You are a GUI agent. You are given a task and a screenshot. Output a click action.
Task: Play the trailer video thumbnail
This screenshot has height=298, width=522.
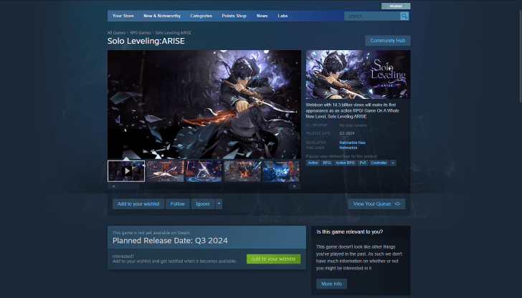tap(126, 171)
